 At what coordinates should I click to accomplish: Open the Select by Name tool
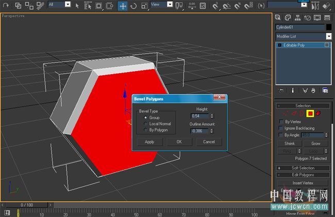[88, 6]
